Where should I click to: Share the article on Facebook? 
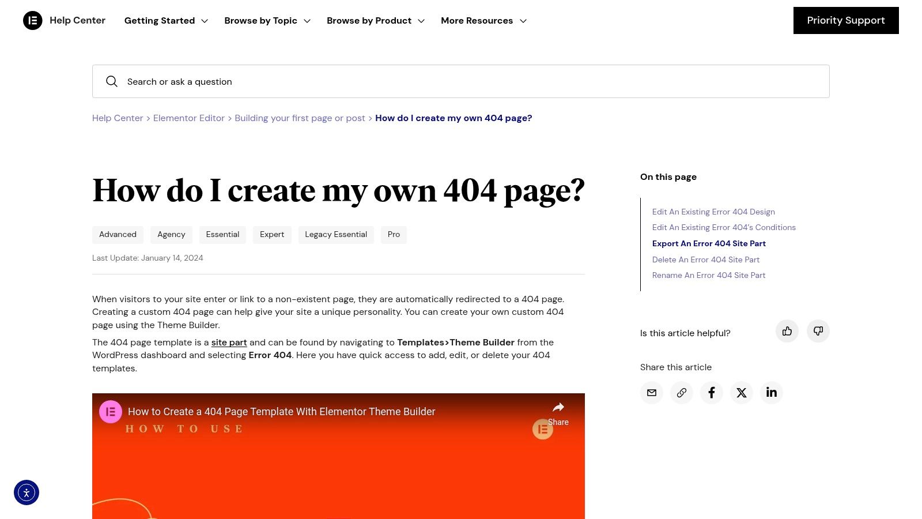(x=711, y=393)
